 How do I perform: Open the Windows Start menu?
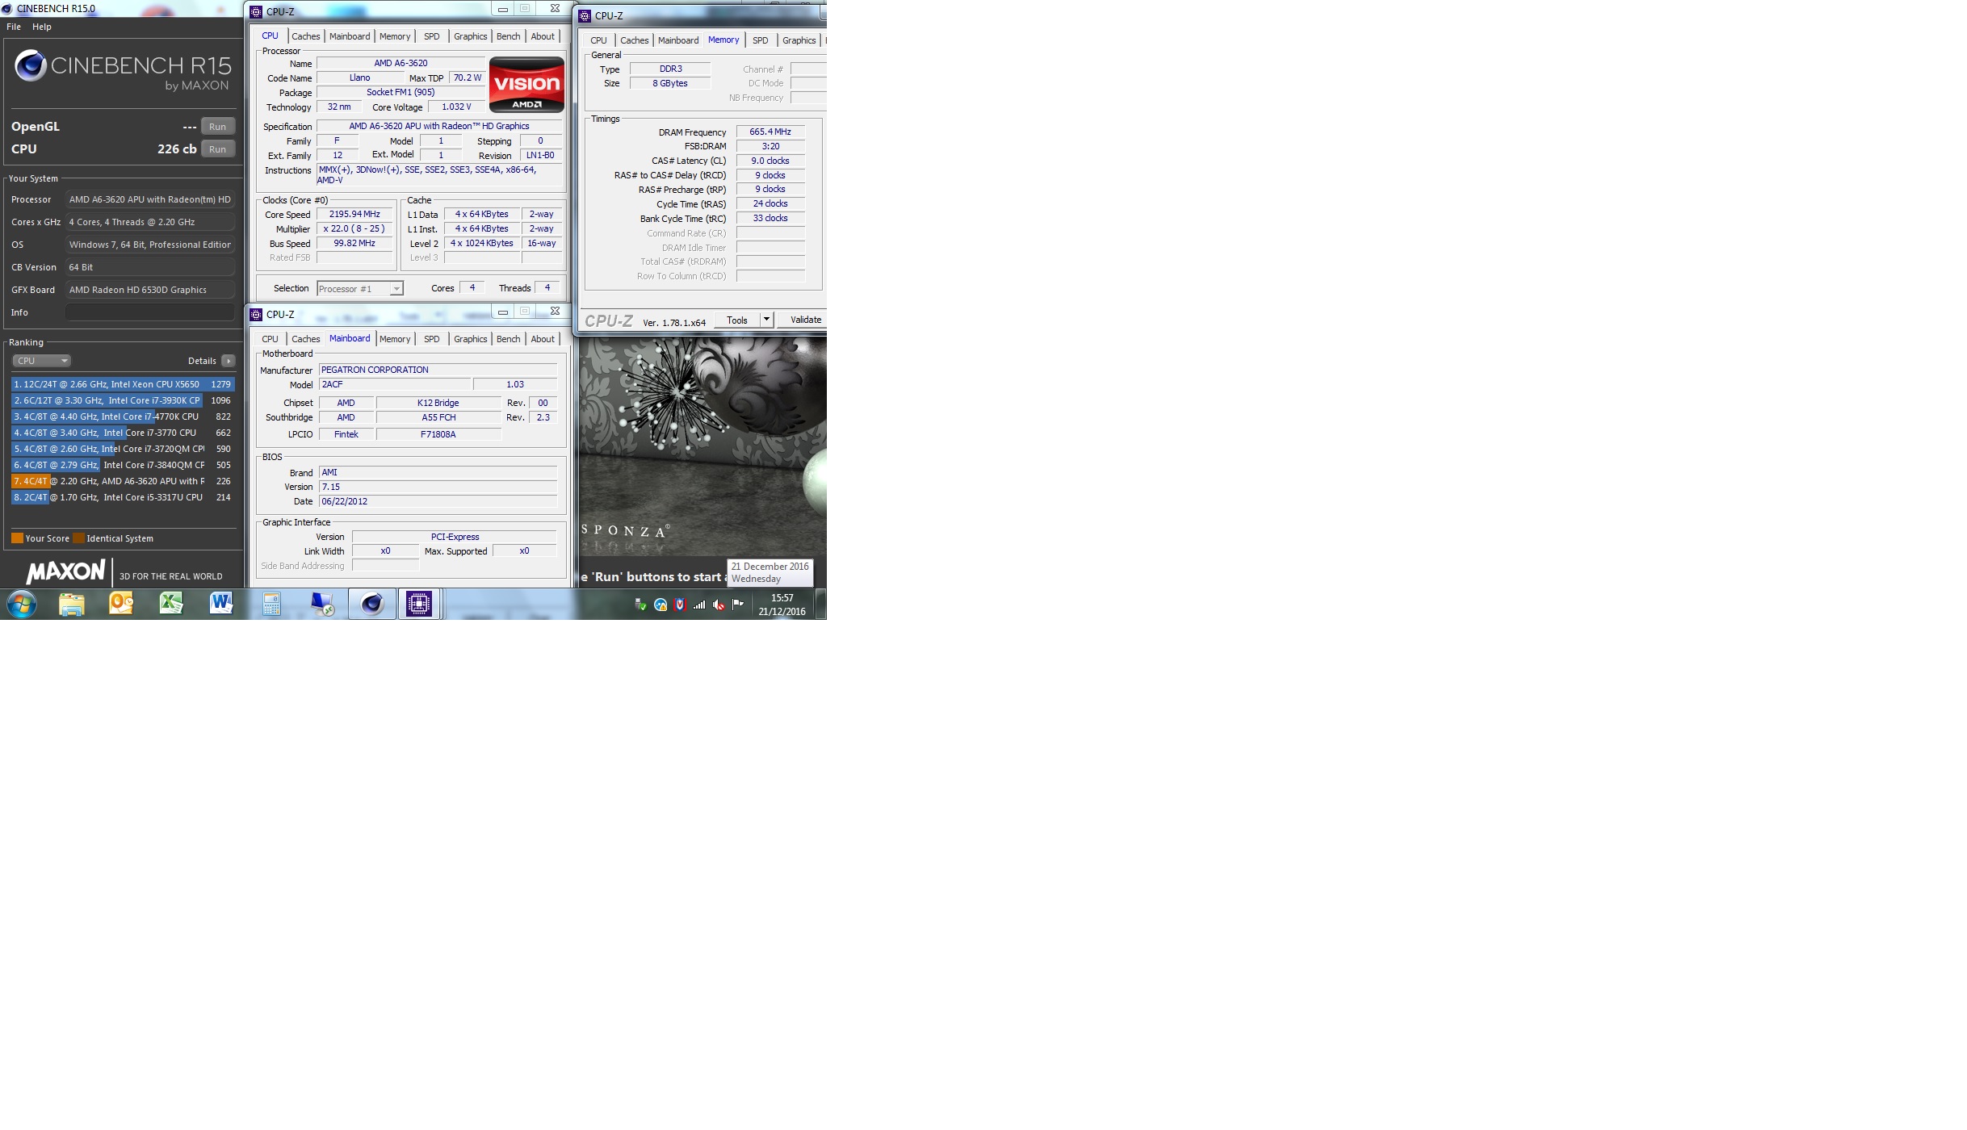tap(22, 604)
